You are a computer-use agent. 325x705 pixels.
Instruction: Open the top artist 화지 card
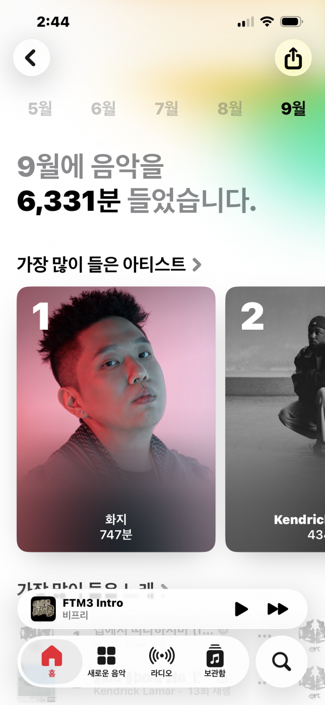coord(116,419)
